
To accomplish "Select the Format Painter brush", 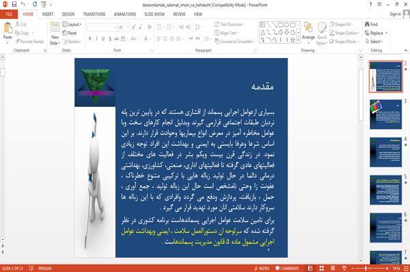I will [18, 42].
